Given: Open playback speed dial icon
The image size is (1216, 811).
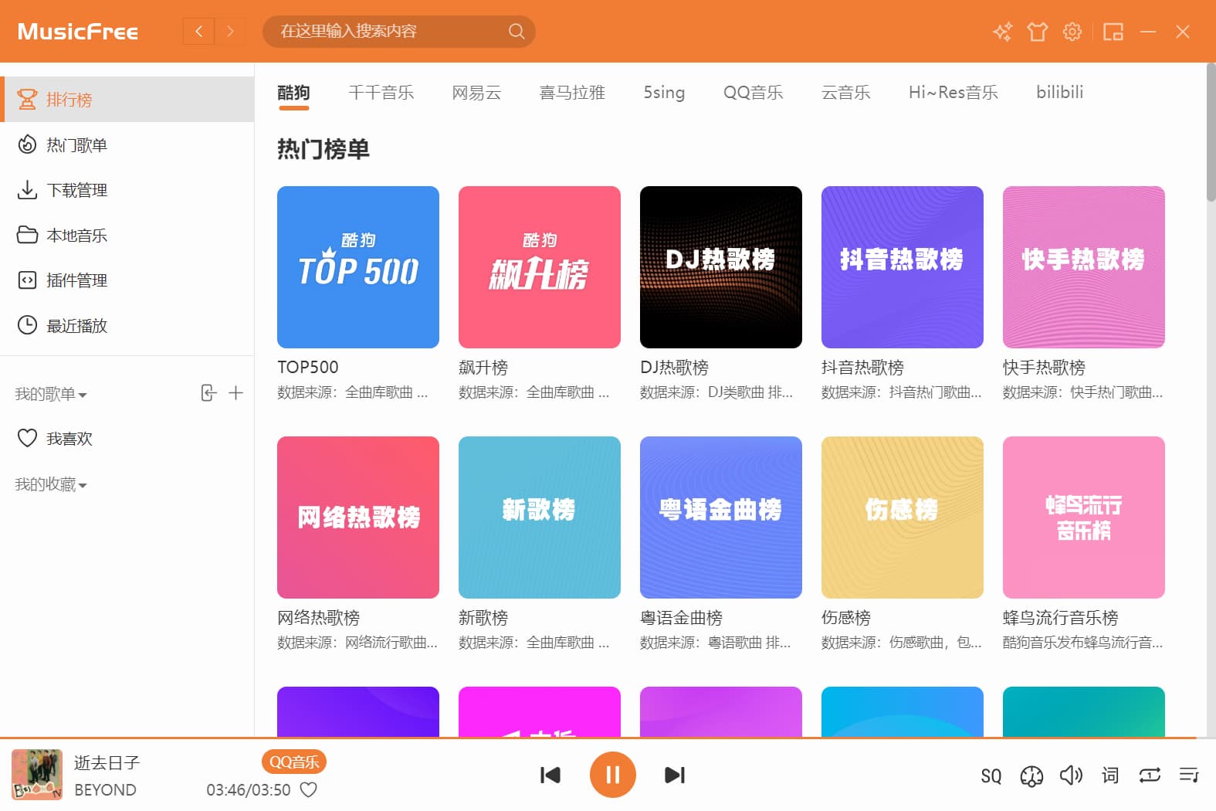Looking at the screenshot, I should click(x=1031, y=775).
